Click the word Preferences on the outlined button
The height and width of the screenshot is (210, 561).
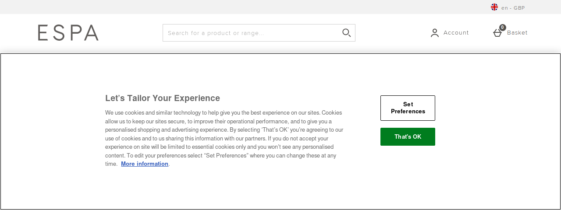click(408, 112)
